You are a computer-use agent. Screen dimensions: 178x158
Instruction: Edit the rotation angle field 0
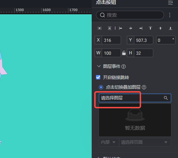coord(166,40)
